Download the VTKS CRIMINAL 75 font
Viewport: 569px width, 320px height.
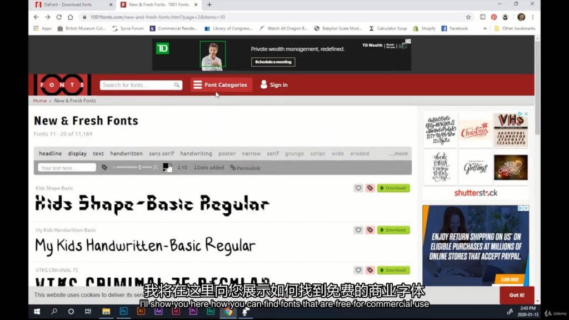coord(393,271)
